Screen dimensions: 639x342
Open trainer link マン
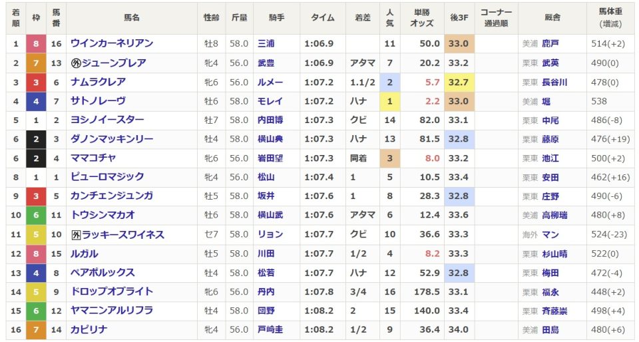(x=550, y=235)
